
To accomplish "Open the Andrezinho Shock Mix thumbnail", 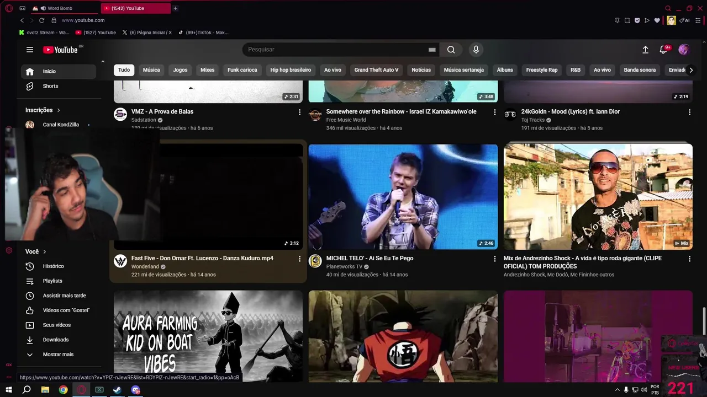I will pyautogui.click(x=598, y=197).
